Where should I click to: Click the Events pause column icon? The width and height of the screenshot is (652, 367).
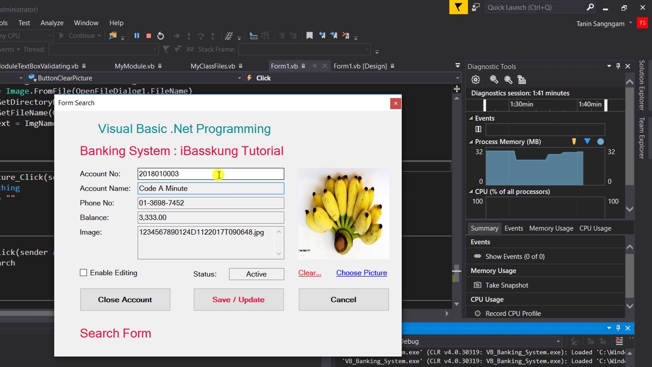coord(478,129)
